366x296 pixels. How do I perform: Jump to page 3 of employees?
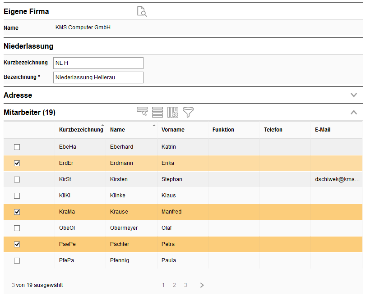point(185,285)
